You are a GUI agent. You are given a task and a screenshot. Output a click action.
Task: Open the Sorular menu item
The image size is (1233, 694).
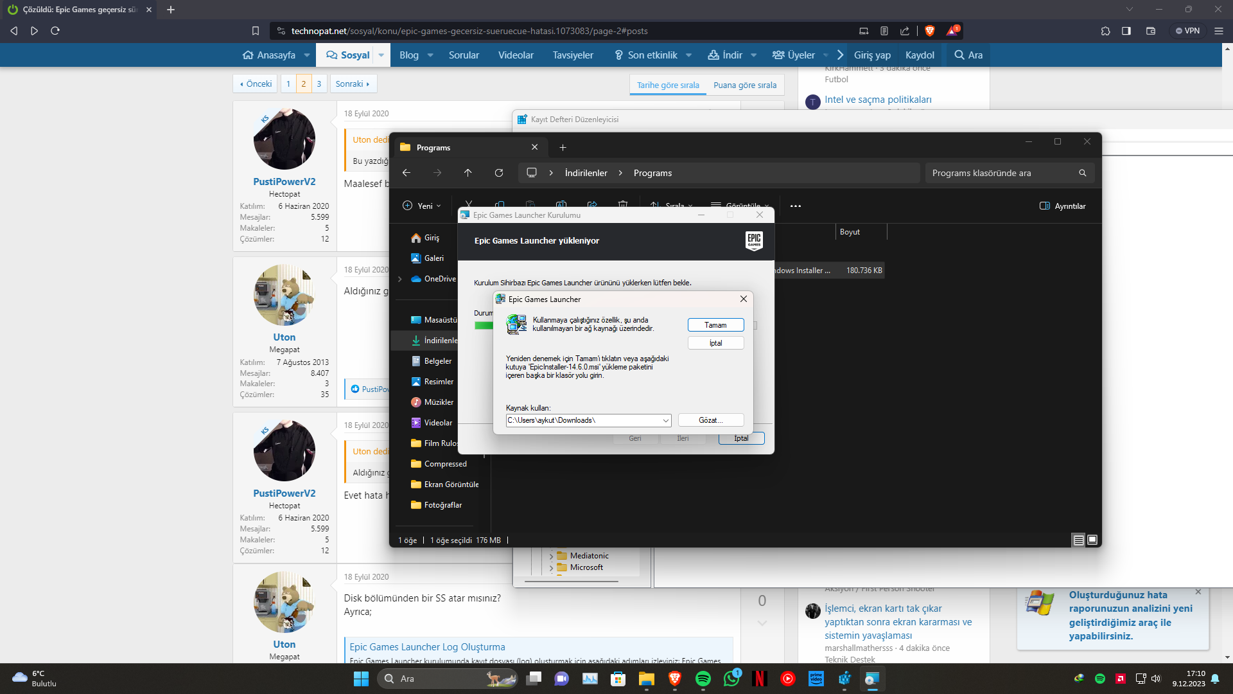point(464,55)
